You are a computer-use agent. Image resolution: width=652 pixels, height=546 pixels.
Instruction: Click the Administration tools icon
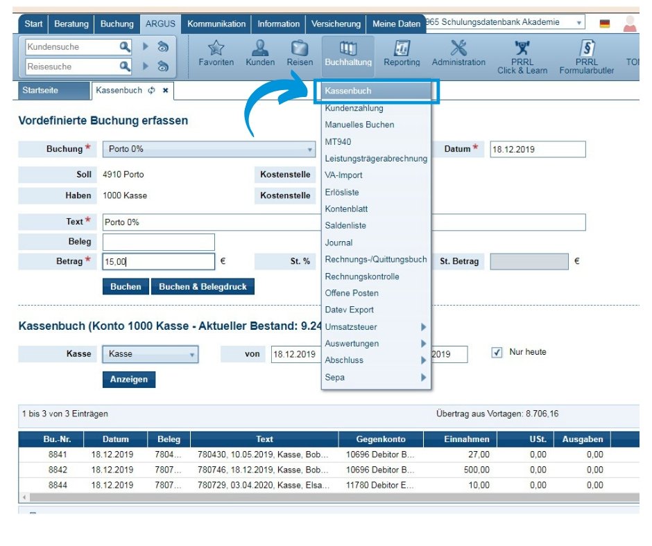click(458, 49)
